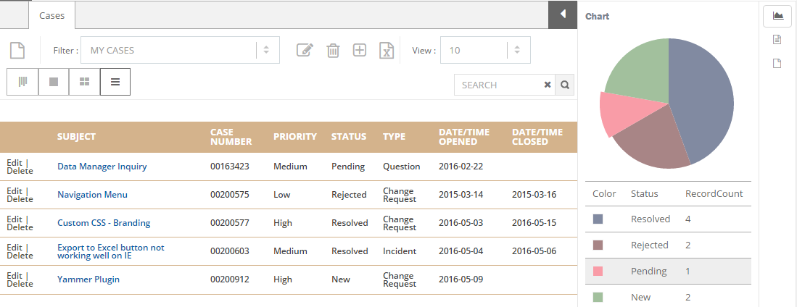This screenshot has width=797, height=307.
Task: Open the Custom CSS - Branding case link
Action: coord(104,223)
